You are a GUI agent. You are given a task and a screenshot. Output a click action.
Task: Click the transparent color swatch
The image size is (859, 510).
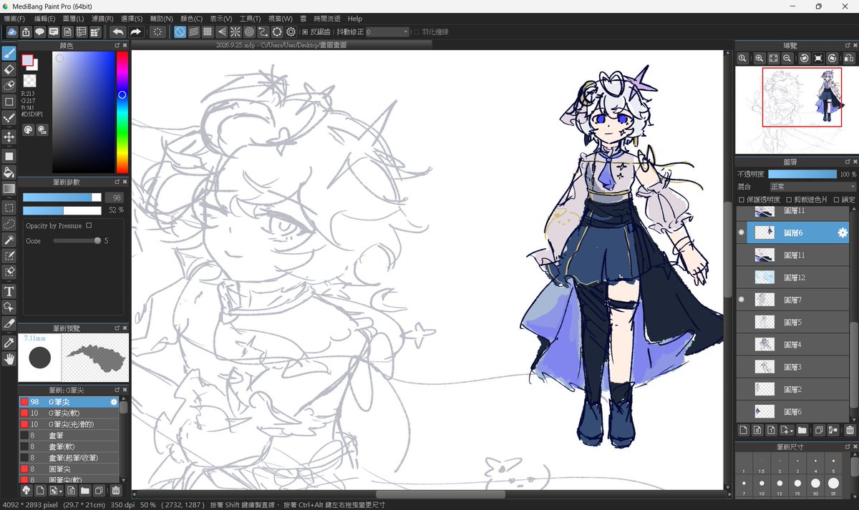click(x=30, y=81)
